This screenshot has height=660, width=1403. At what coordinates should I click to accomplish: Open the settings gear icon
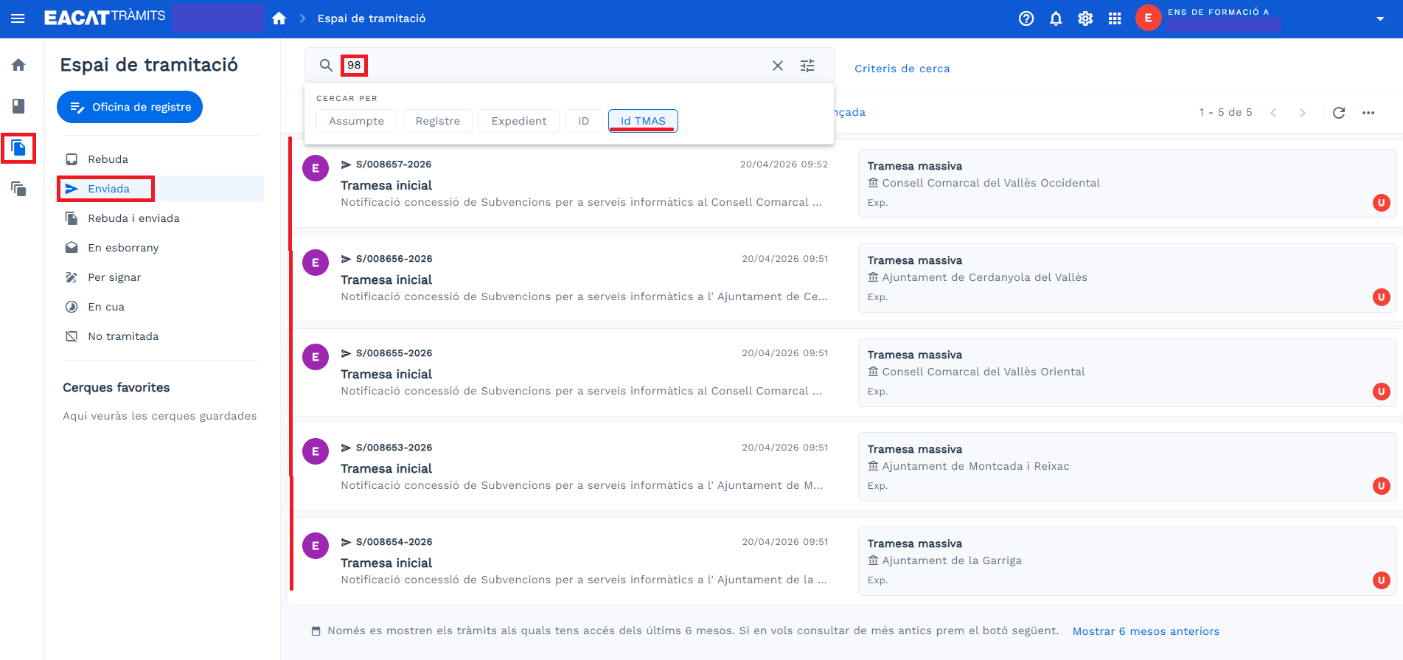click(x=1085, y=18)
